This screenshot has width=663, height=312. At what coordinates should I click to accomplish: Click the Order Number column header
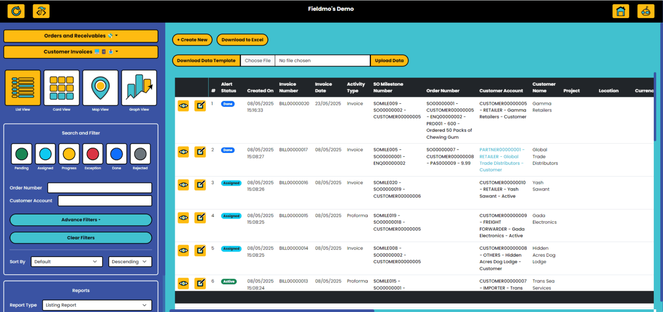(443, 91)
